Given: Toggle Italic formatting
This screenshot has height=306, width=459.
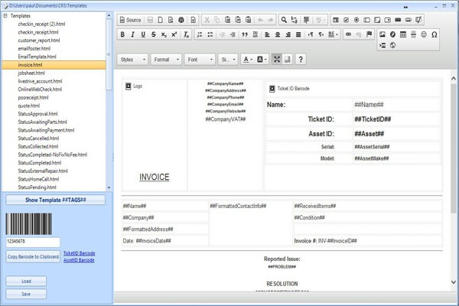Looking at the screenshot, I should pos(132,34).
